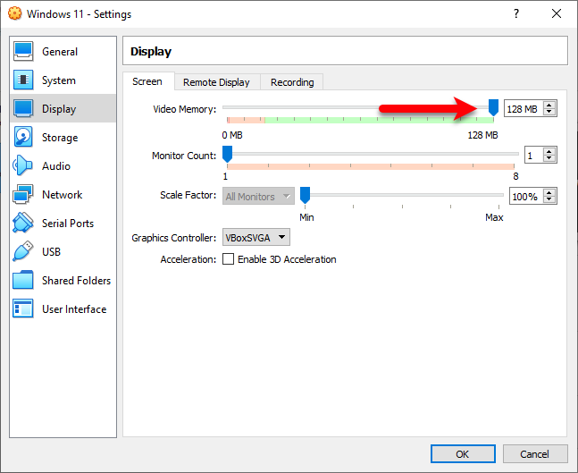Select the USB plug icon
The image size is (578, 473).
[x=23, y=251]
